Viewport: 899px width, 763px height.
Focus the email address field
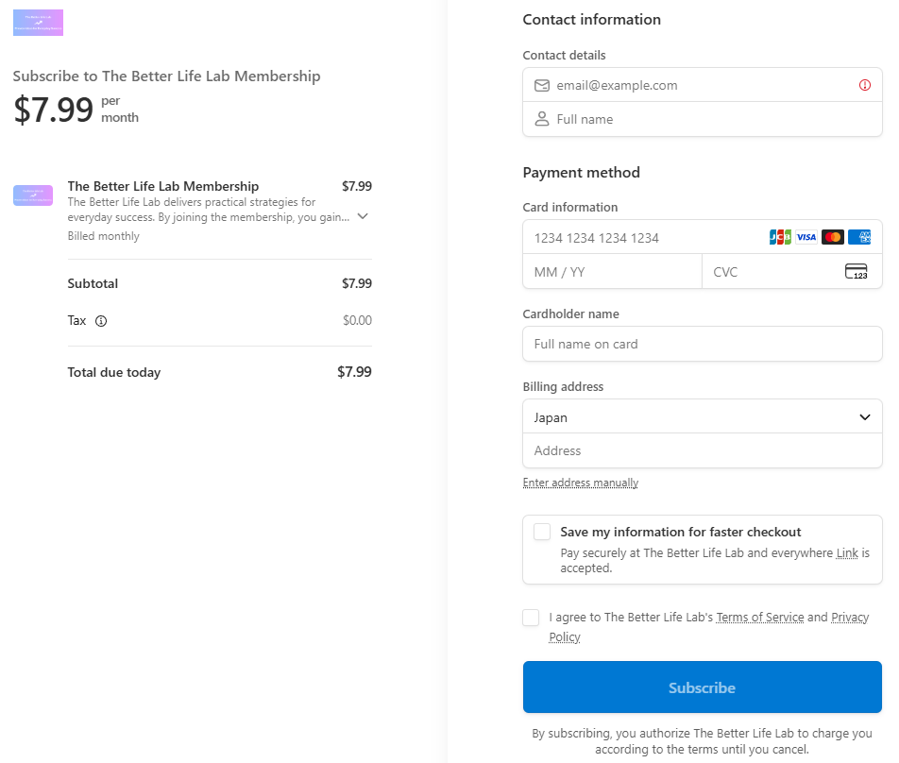tap(699, 85)
